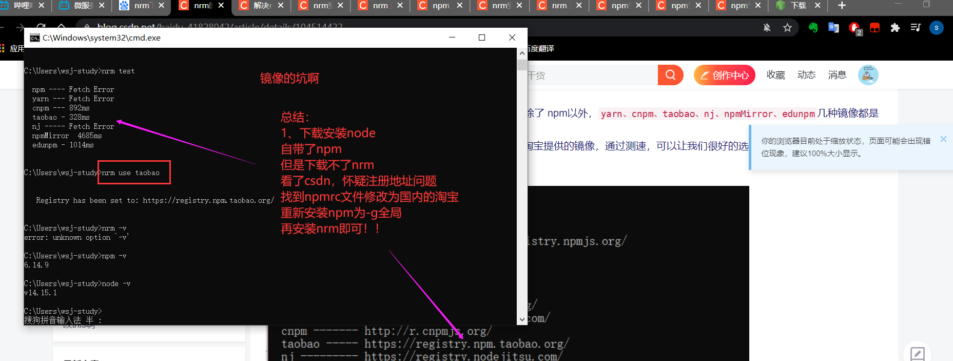Click 'npmMirror 4685ms' line in cmd
953x361 pixels.
(x=67, y=136)
